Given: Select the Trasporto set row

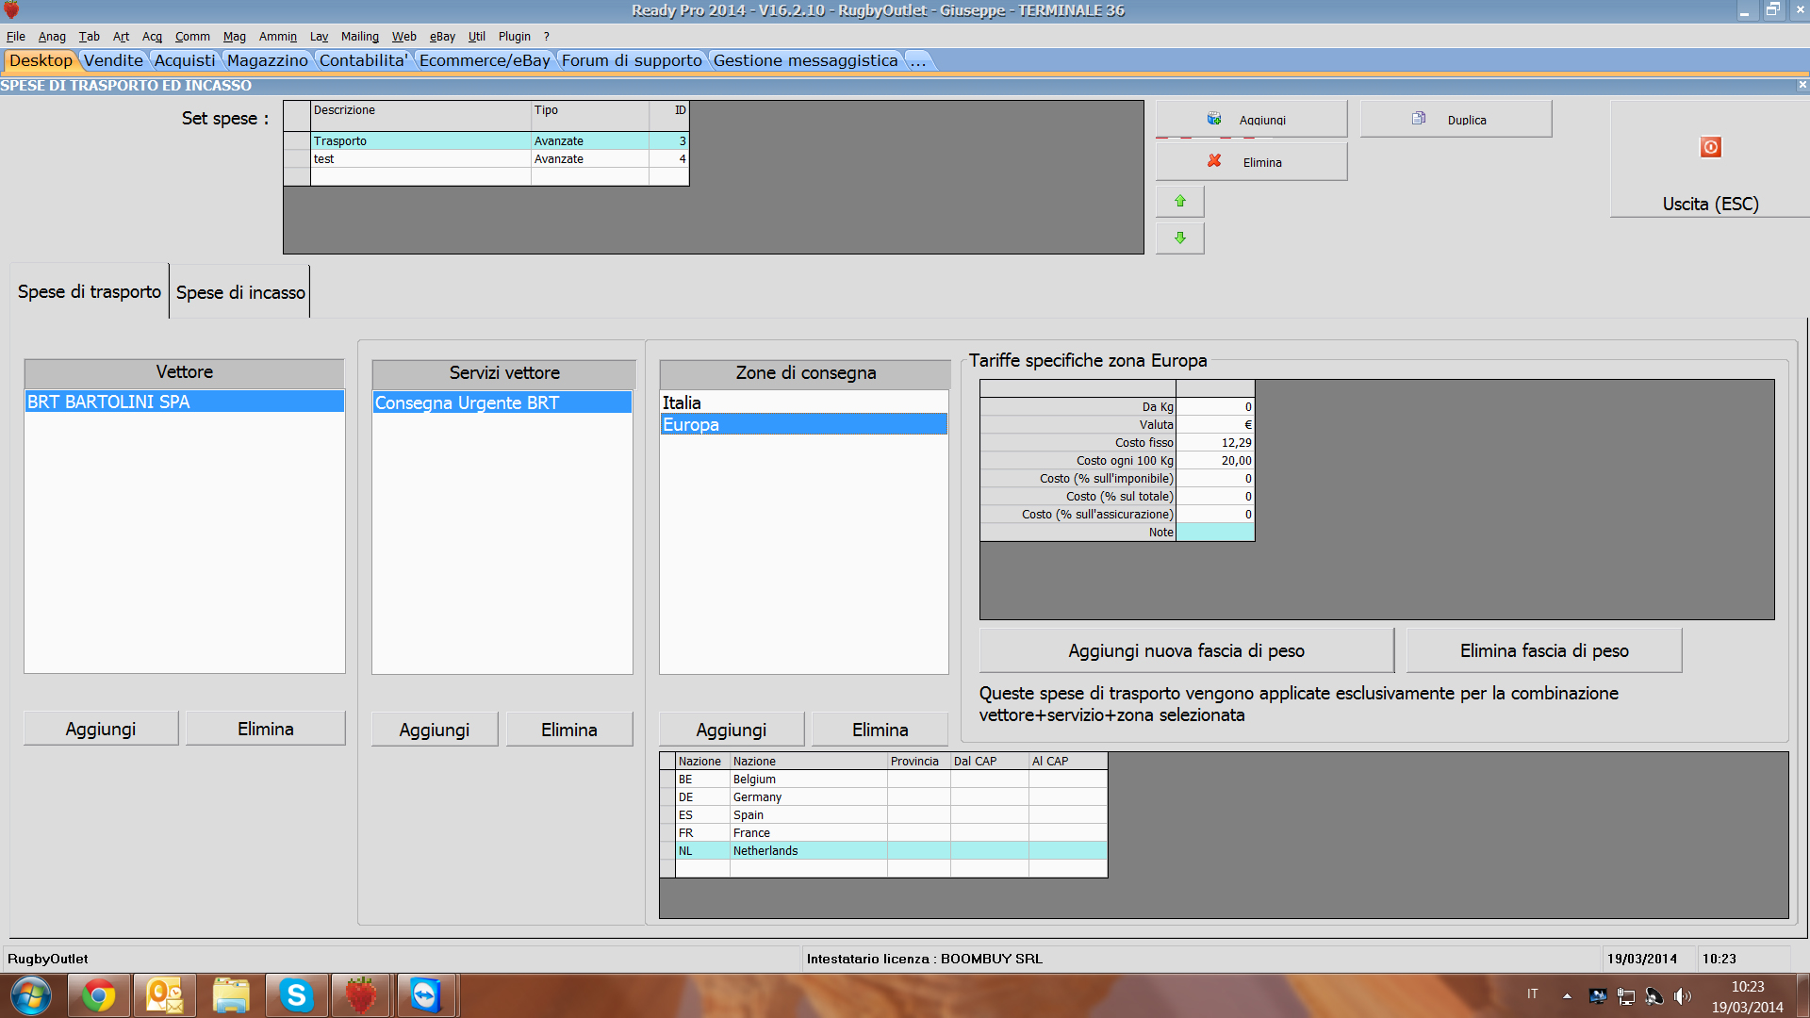Looking at the screenshot, I should (486, 140).
